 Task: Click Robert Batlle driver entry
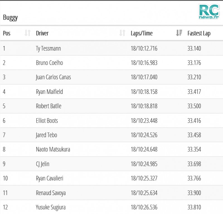49,106
